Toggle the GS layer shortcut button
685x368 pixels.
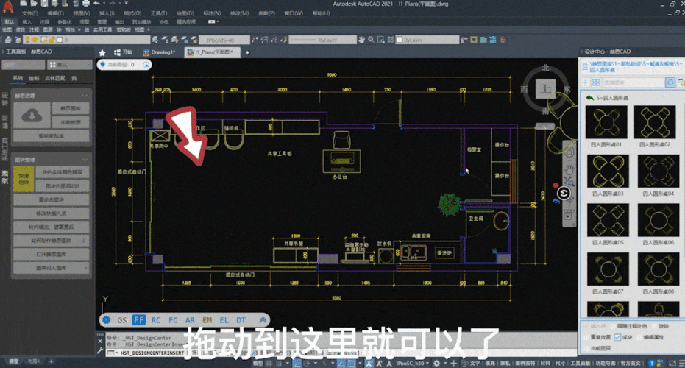point(122,320)
